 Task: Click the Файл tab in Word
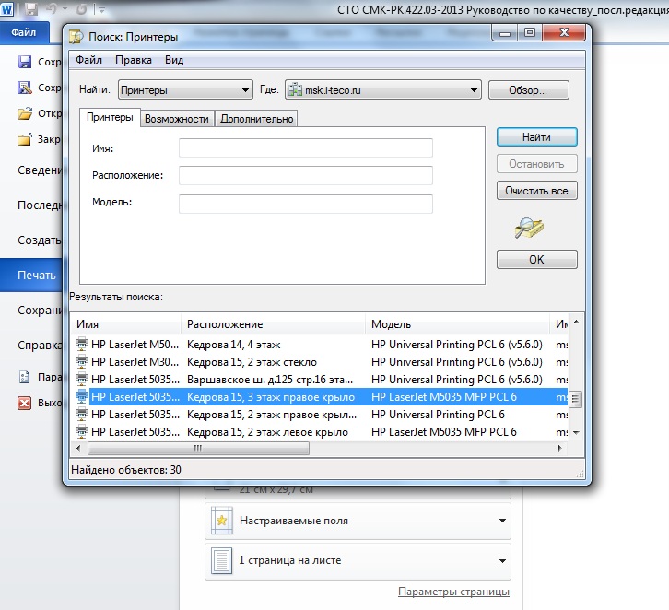coord(24,32)
